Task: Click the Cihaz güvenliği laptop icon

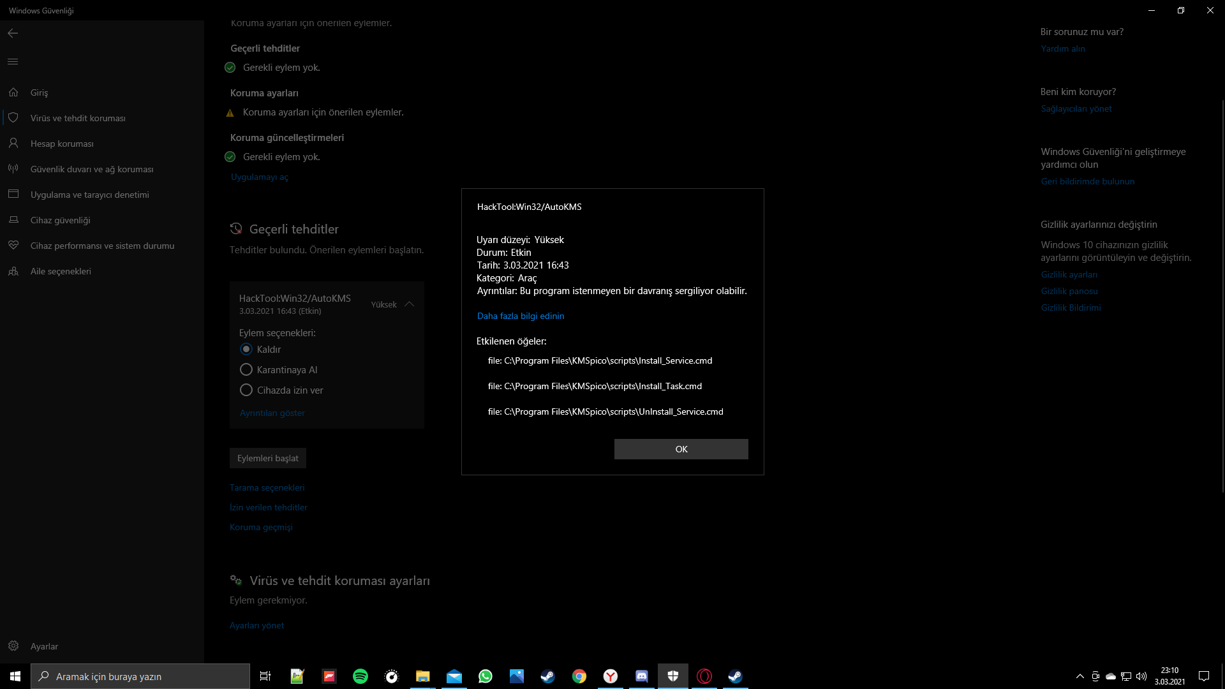Action: coord(13,220)
